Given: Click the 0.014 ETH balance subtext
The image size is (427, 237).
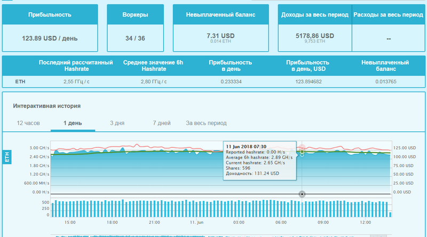Looking at the screenshot, I should [x=220, y=42].
